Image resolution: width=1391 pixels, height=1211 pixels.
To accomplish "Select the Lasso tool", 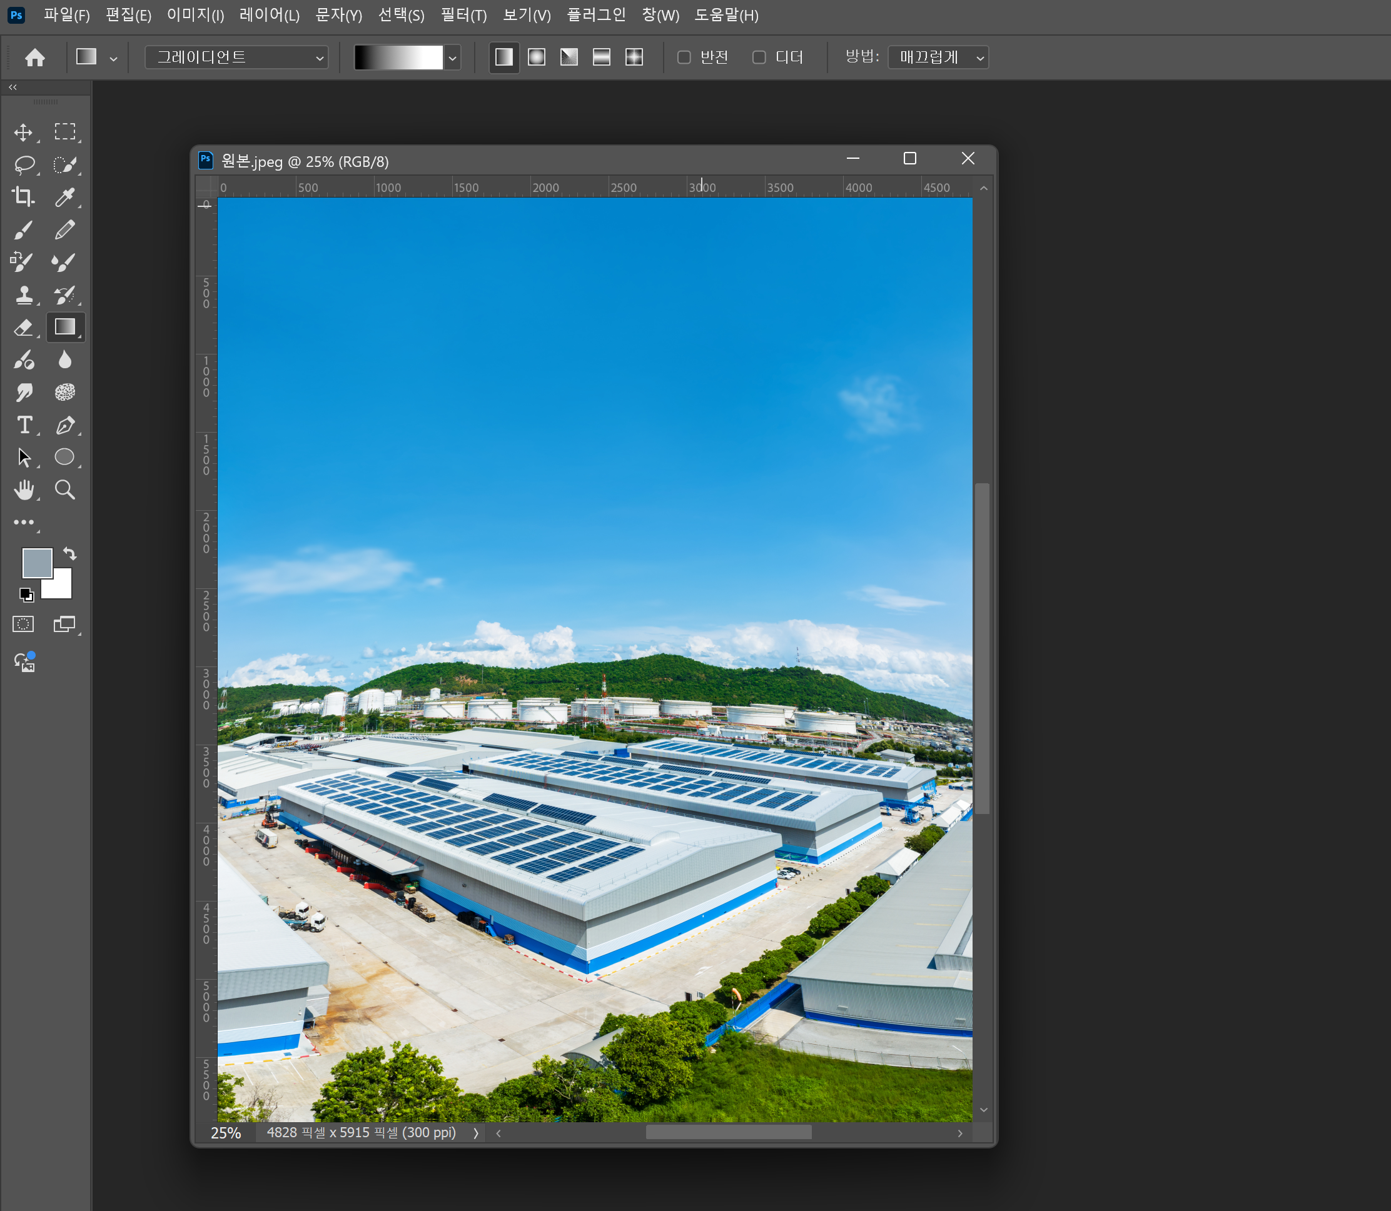I will pos(24,164).
